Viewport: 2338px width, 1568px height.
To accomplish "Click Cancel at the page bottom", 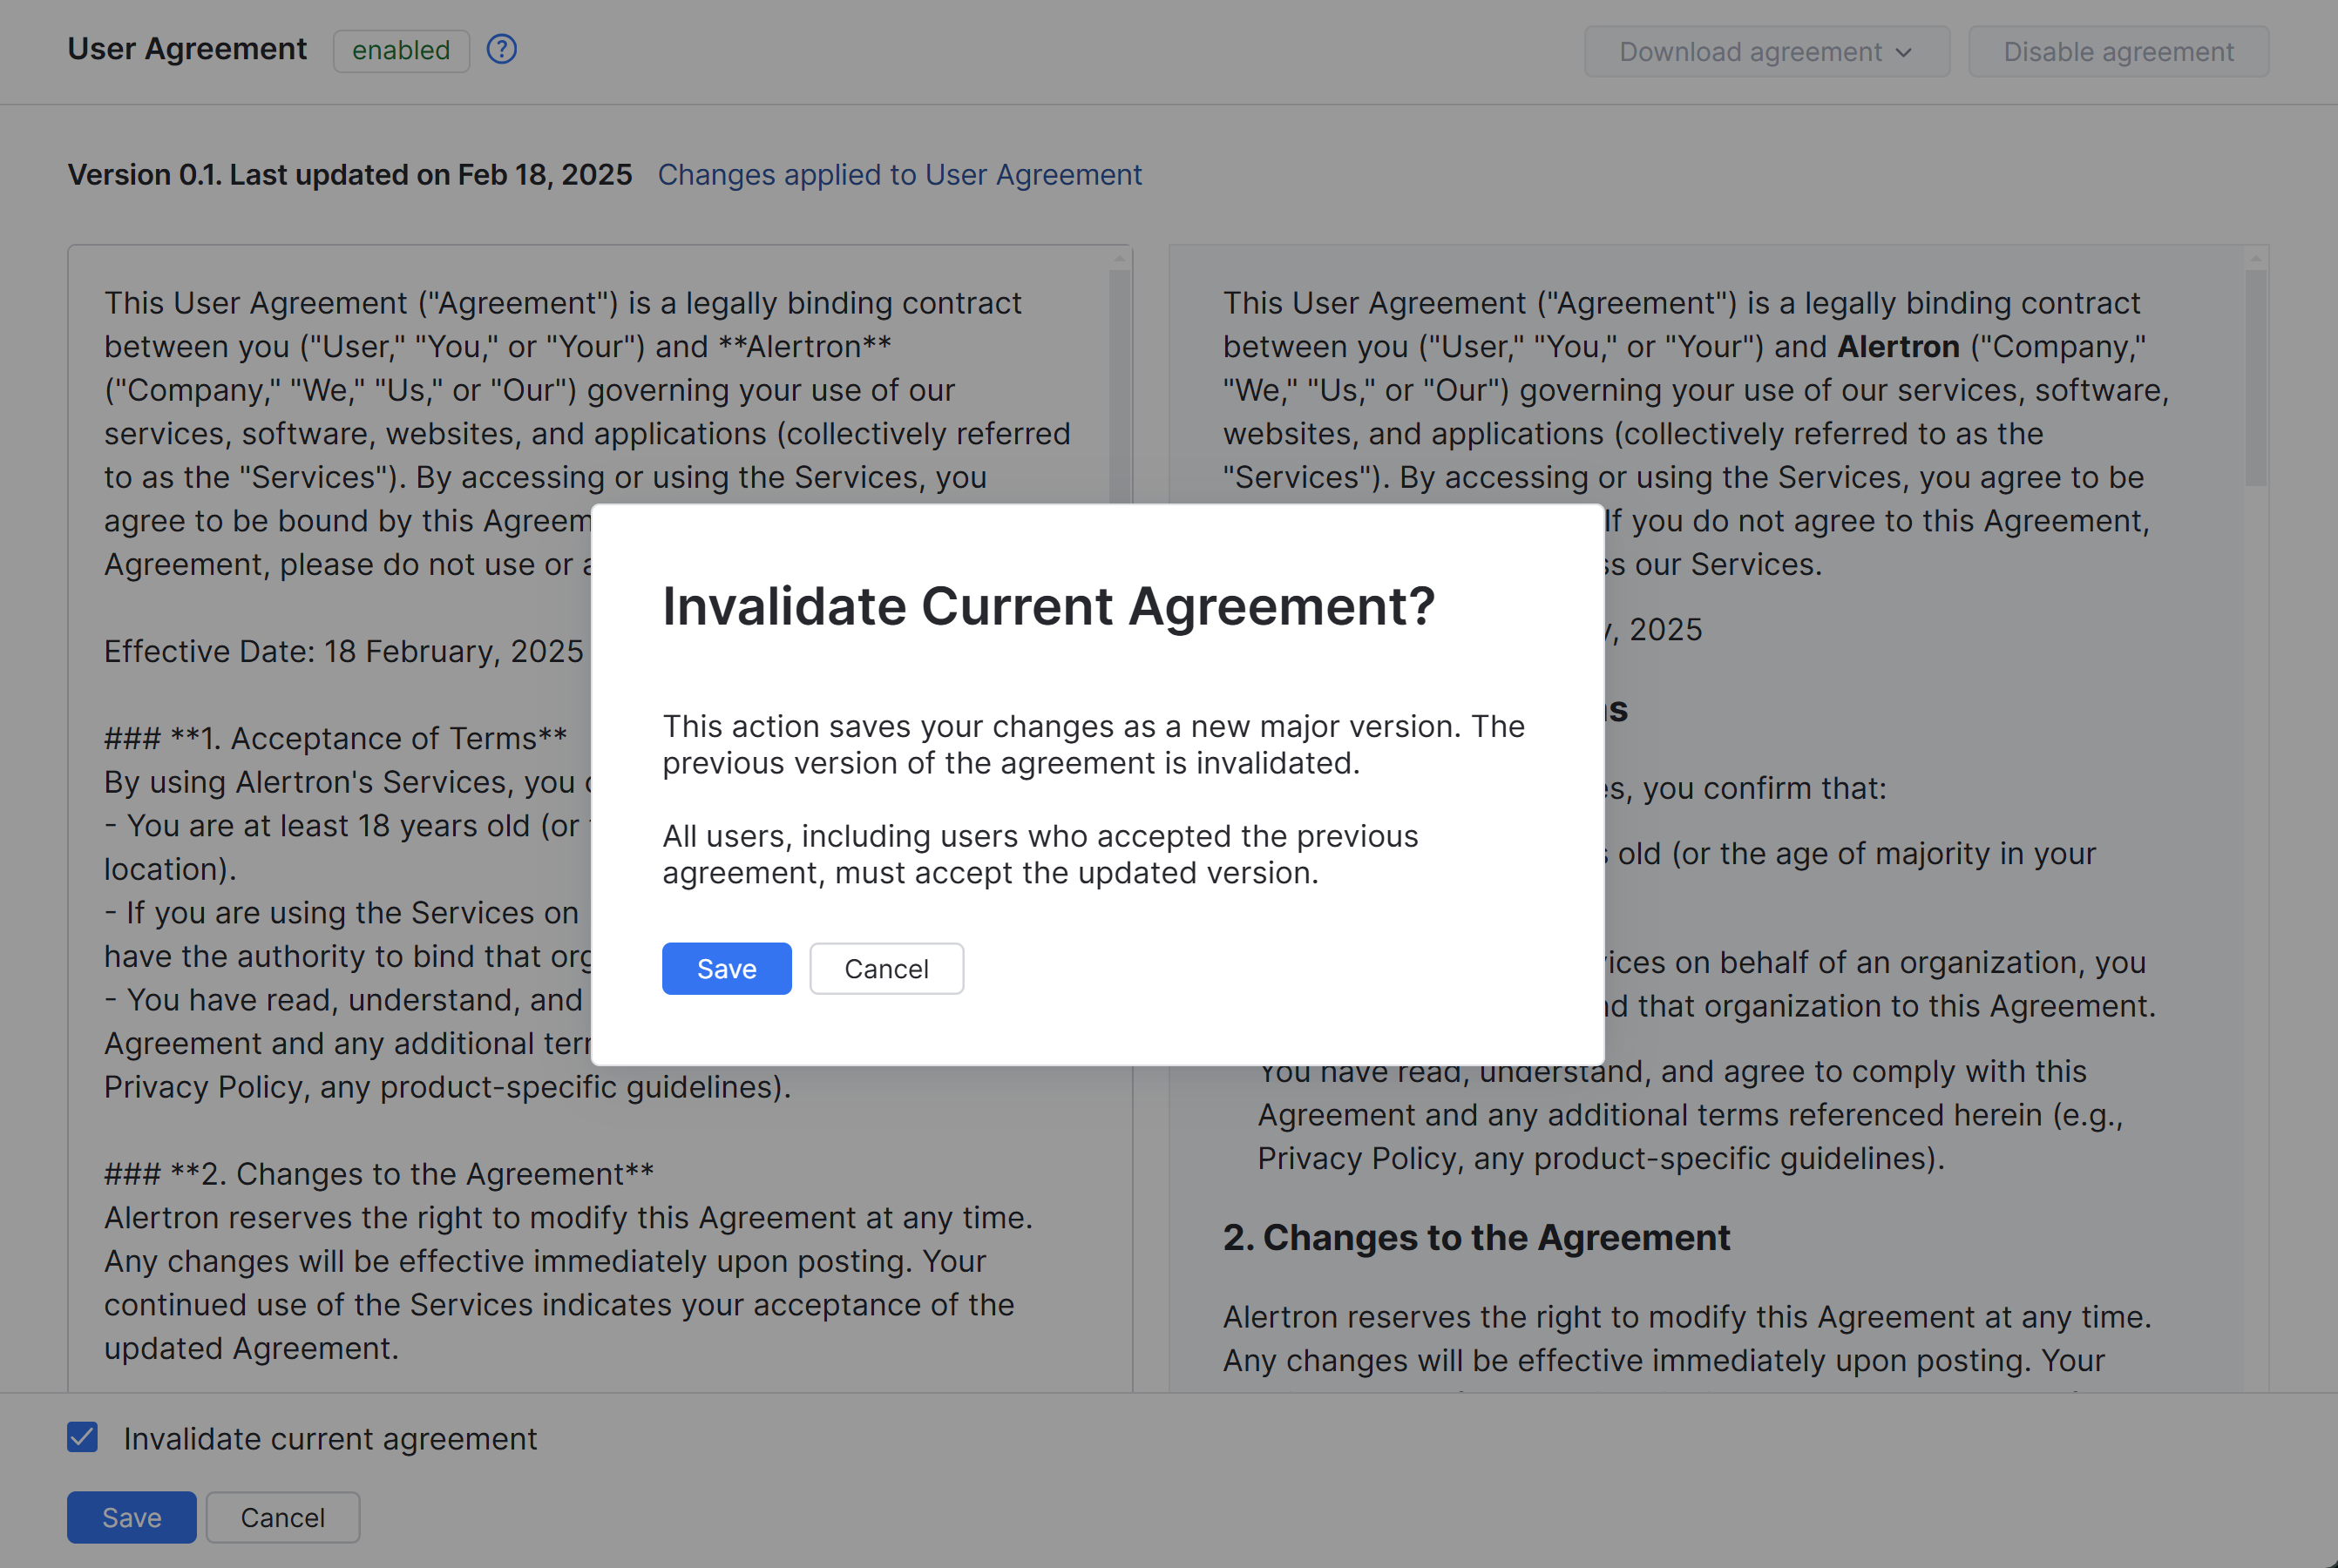I will coord(283,1517).
